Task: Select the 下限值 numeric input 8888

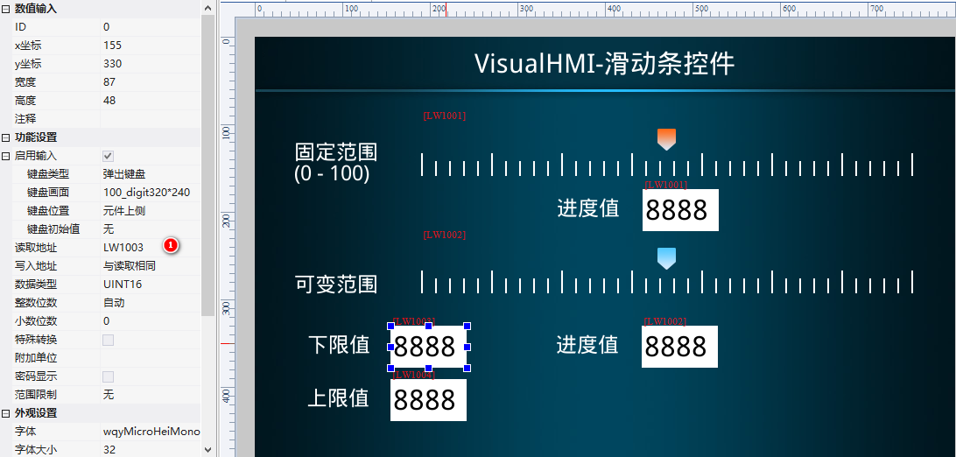Action: coord(429,347)
